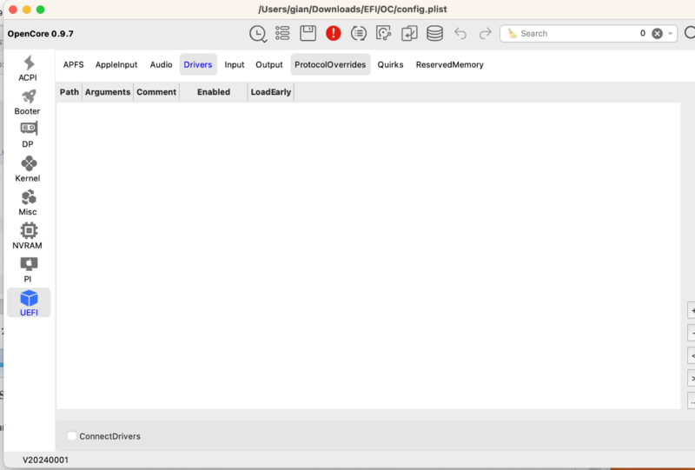Switch to the Output tab
695x470 pixels.
(x=269, y=65)
